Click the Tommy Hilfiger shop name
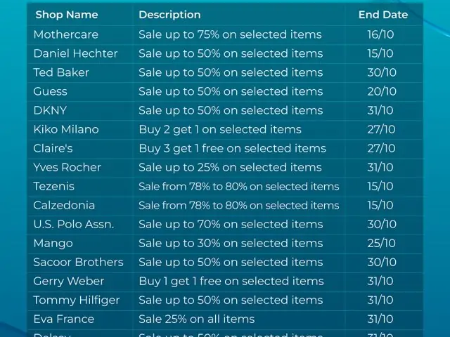The image size is (450, 337). click(x=77, y=300)
